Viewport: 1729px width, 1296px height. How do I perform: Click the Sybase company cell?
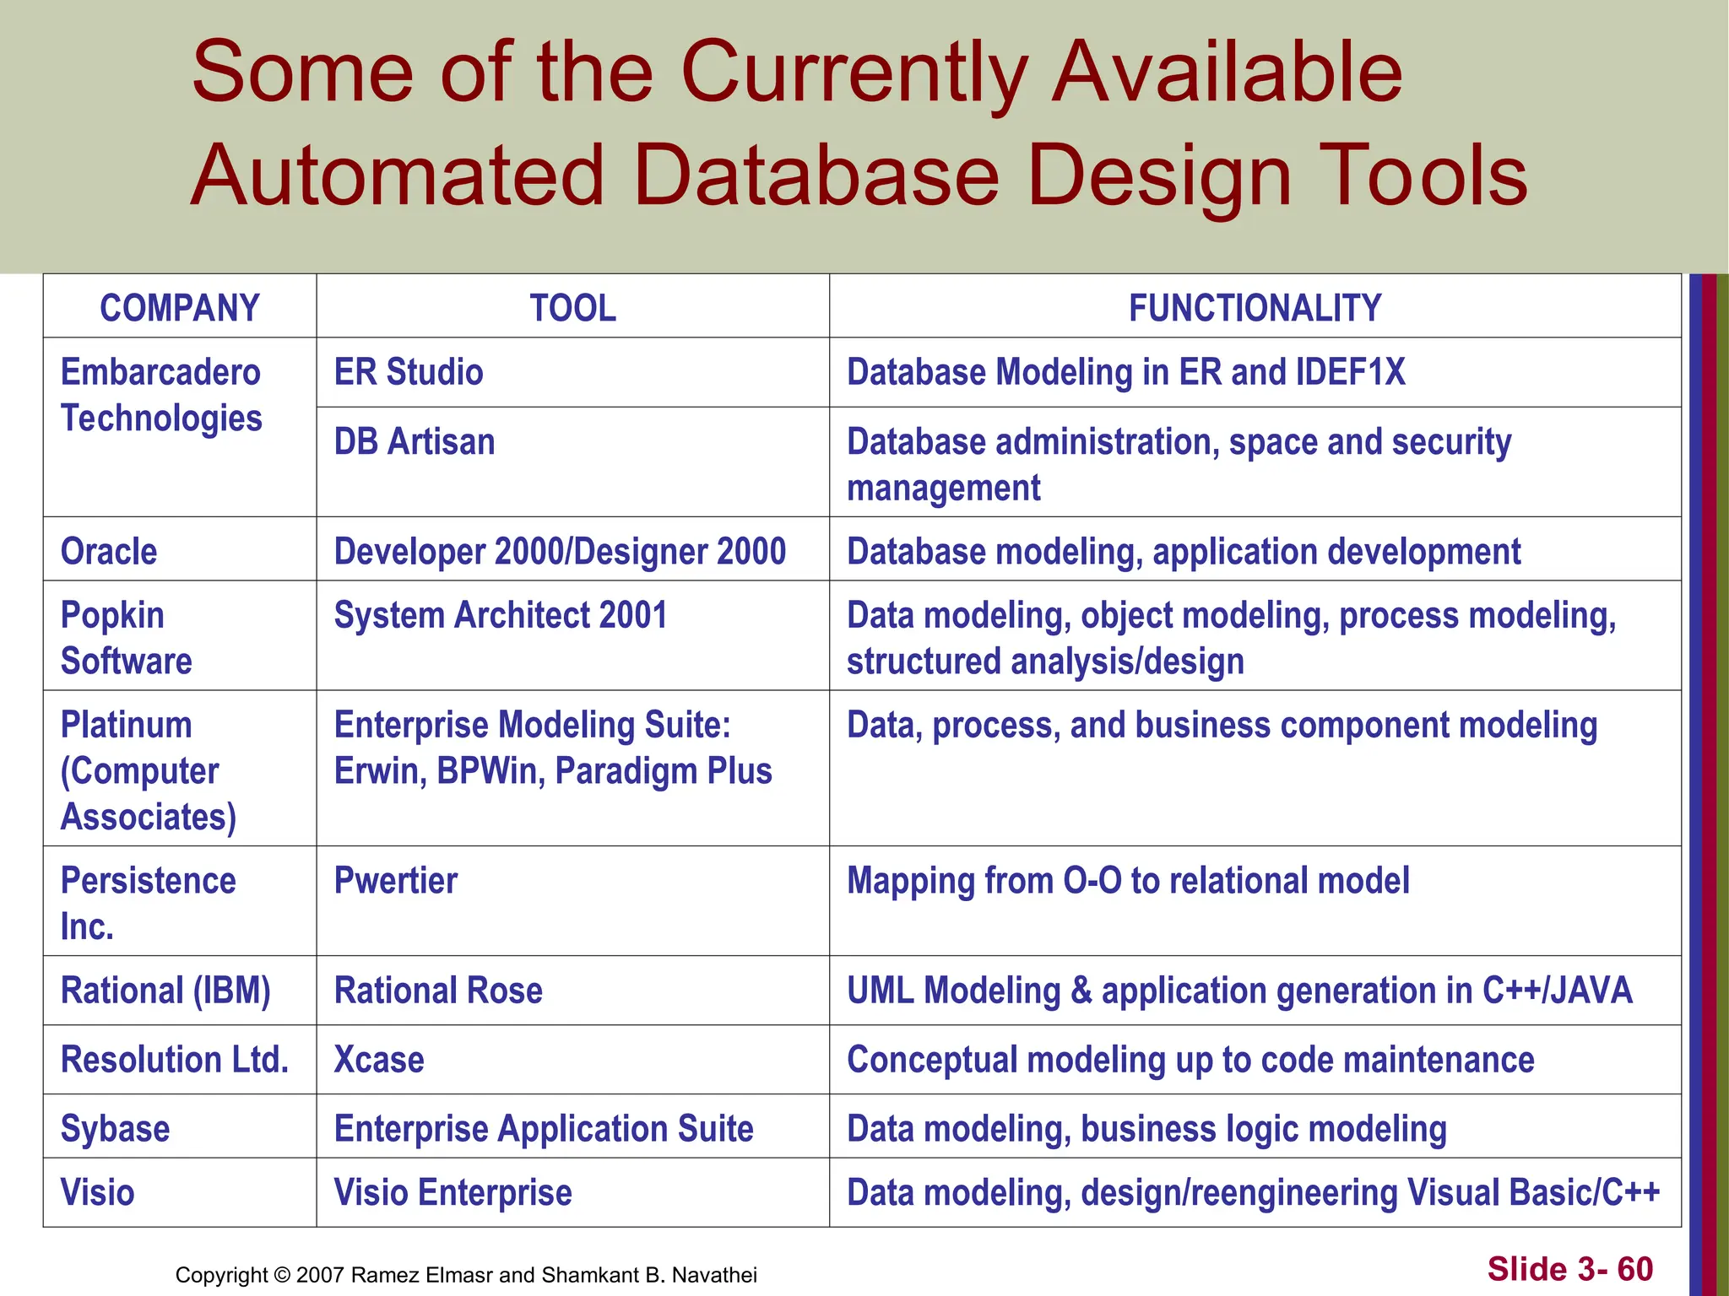point(180,1126)
